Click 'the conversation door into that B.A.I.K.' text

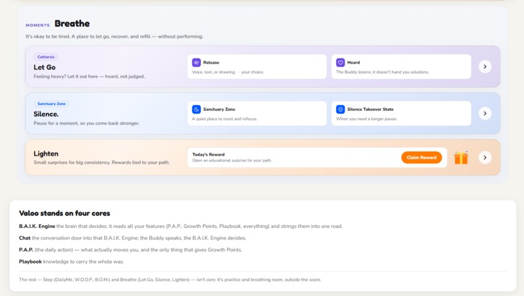tap(138, 238)
